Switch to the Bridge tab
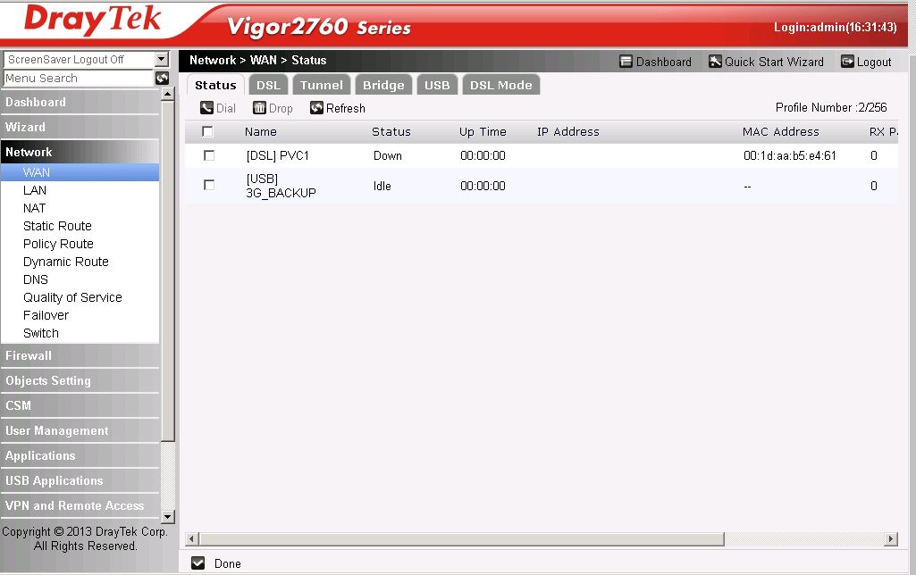 [x=383, y=85]
